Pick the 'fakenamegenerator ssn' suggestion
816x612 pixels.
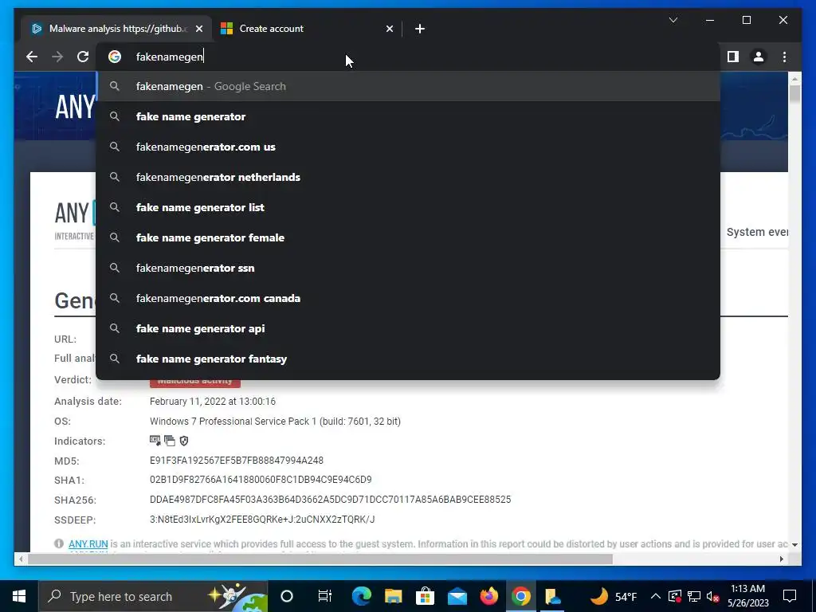click(x=408, y=268)
